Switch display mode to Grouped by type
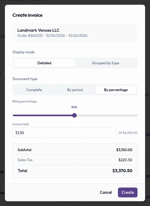The image size is (150, 206). [x=105, y=63]
